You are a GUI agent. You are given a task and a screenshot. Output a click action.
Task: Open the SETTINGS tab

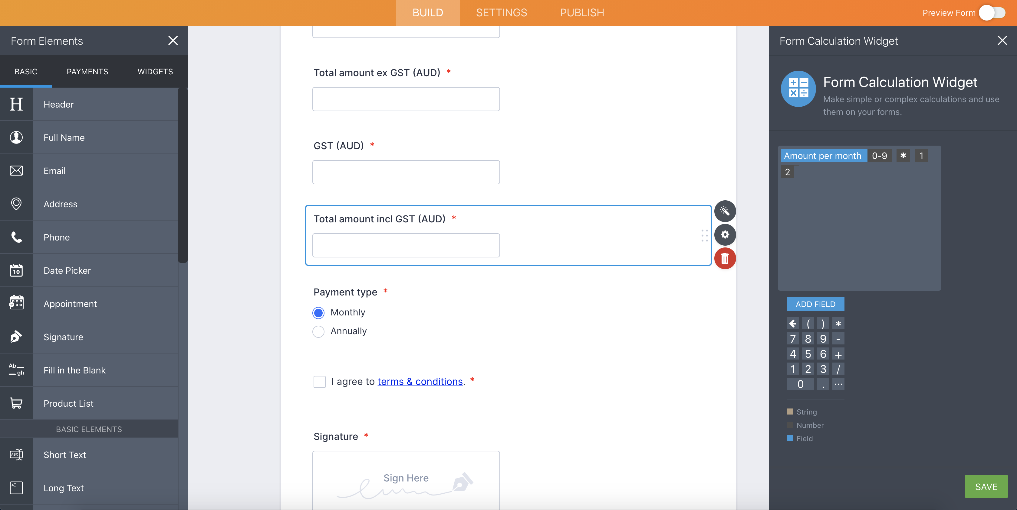pos(502,13)
